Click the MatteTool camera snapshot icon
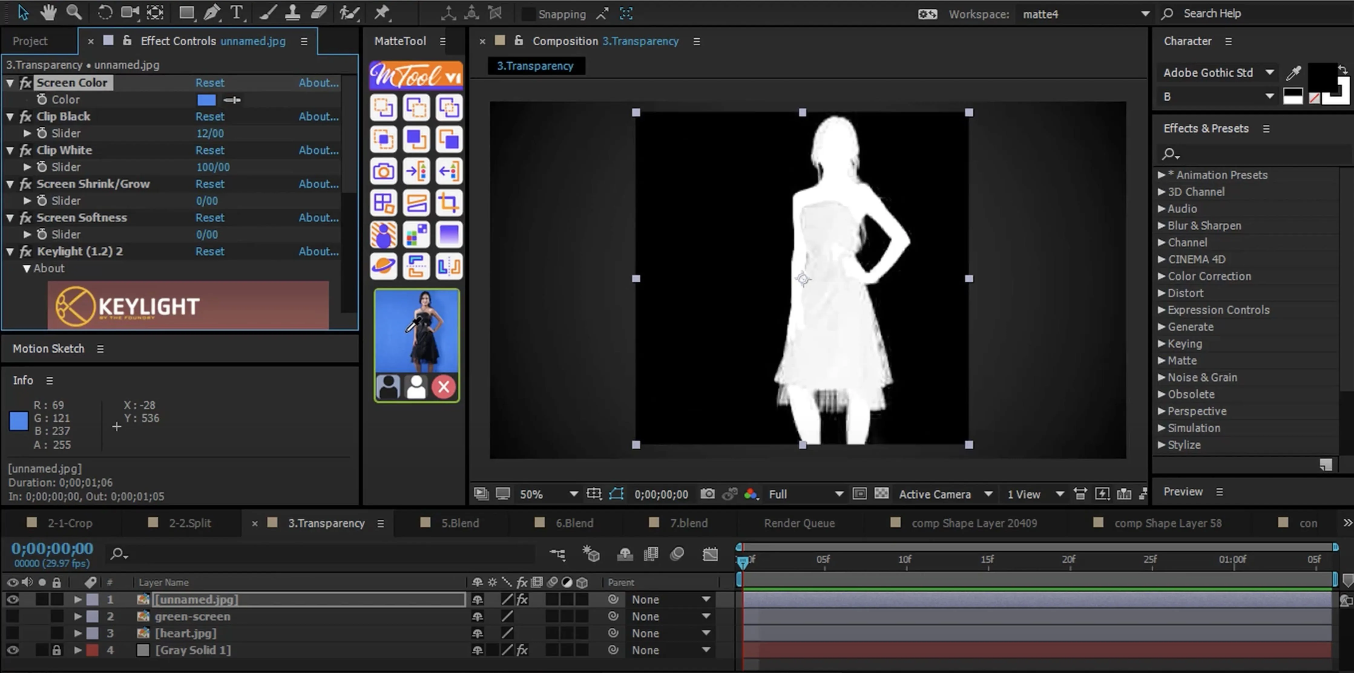Screen dimensions: 1354x673 [383, 171]
